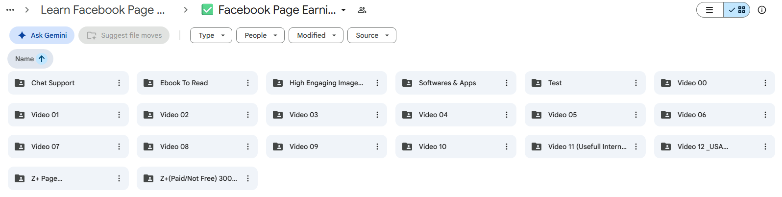The height and width of the screenshot is (197, 782).
Task: Select the Video 09 folder
Action: tap(326, 147)
